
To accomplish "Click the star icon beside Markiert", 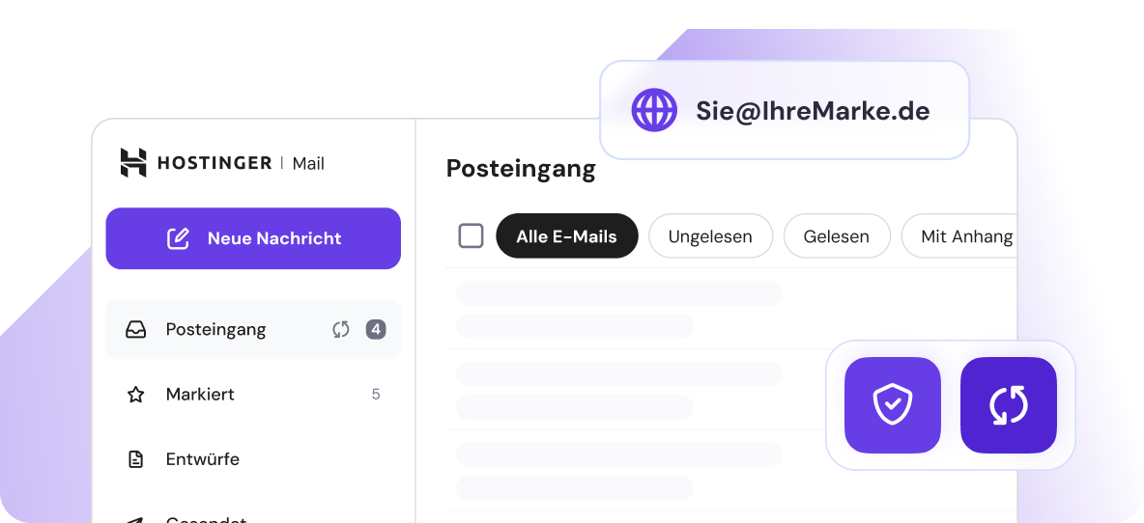I will coord(136,395).
